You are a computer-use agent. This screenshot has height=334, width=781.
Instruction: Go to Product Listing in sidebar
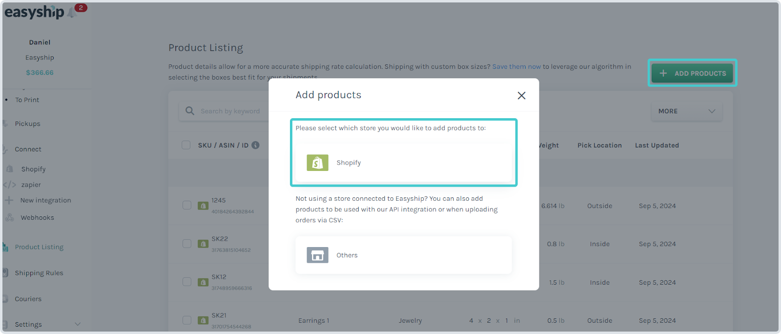(40, 247)
